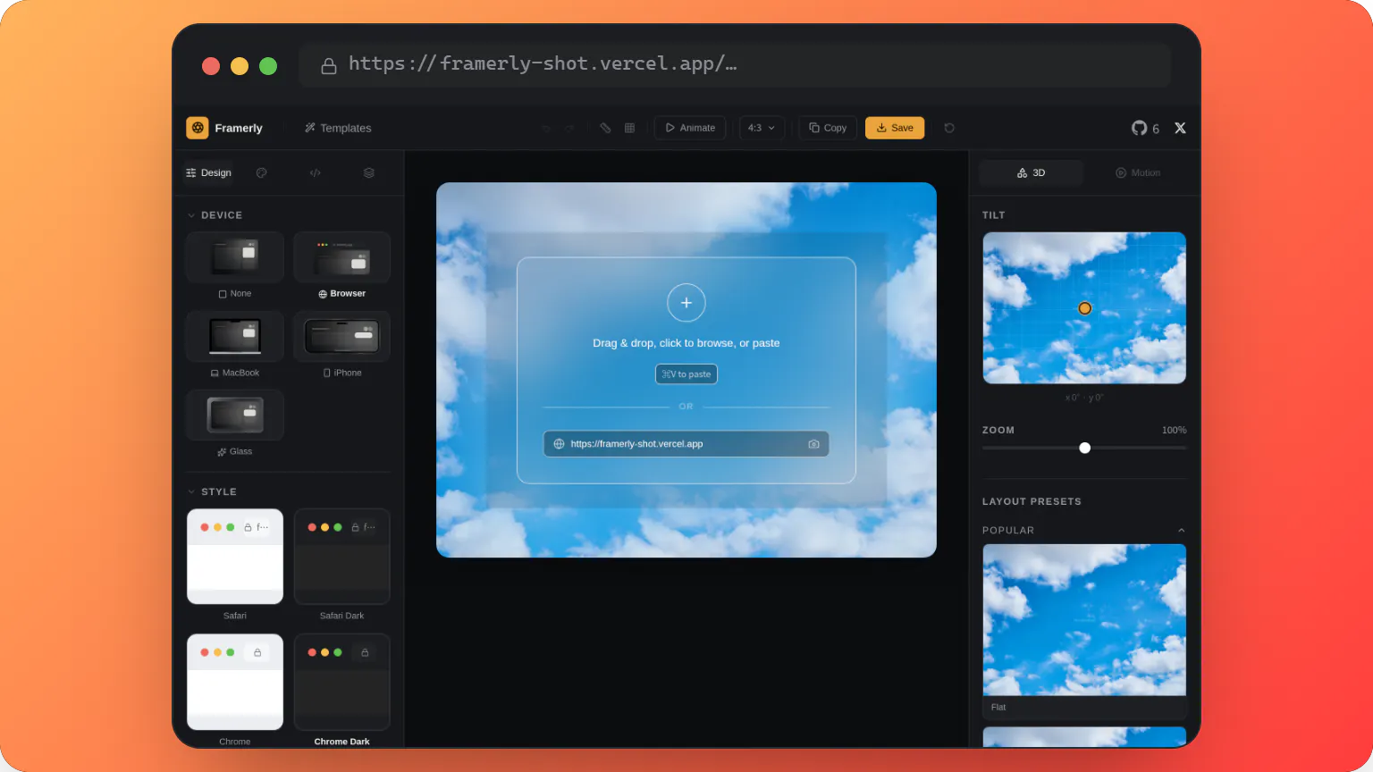Viewport: 1373px width, 772px height.
Task: Open the X social link
Action: point(1180,128)
